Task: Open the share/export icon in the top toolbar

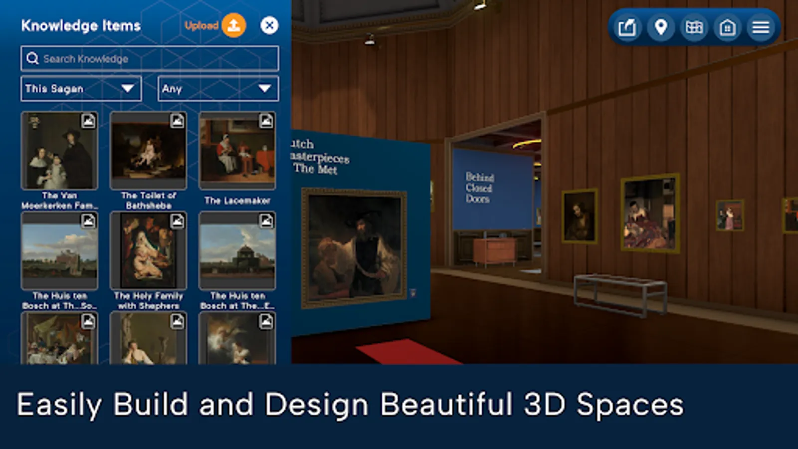Action: click(x=627, y=27)
